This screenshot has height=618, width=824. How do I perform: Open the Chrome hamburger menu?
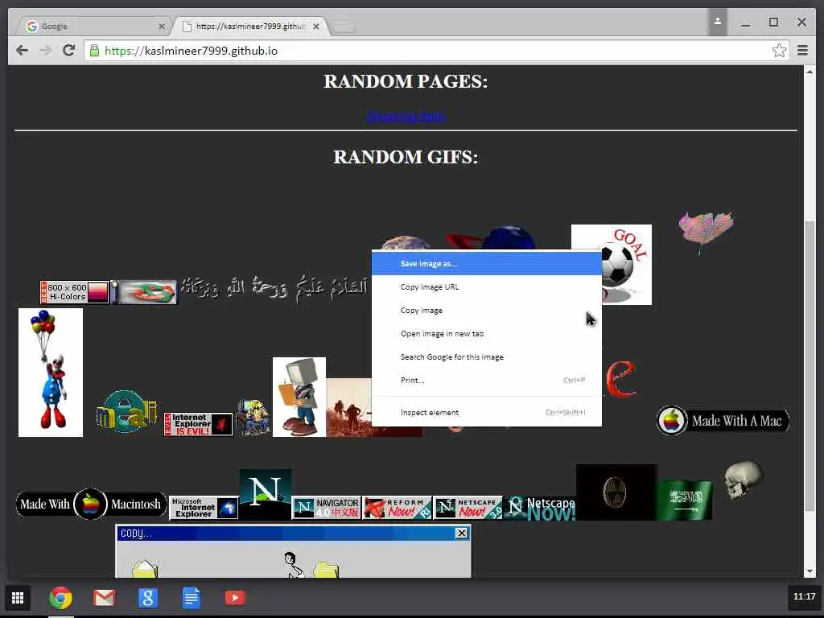[802, 51]
